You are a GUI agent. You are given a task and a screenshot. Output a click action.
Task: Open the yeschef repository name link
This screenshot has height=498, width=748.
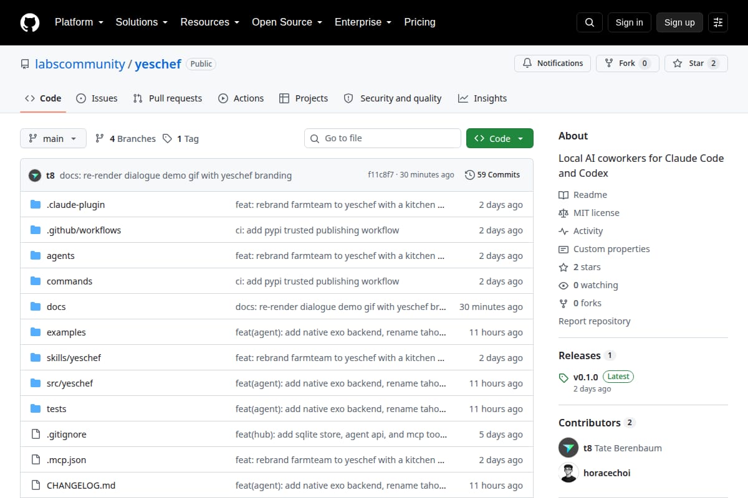(158, 64)
